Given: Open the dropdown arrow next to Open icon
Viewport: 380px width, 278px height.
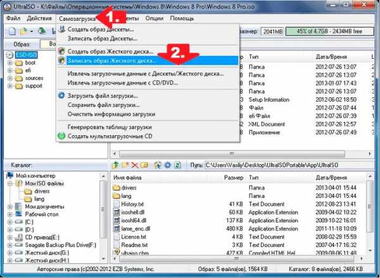Looking at the screenshot, I should tap(32, 32).
